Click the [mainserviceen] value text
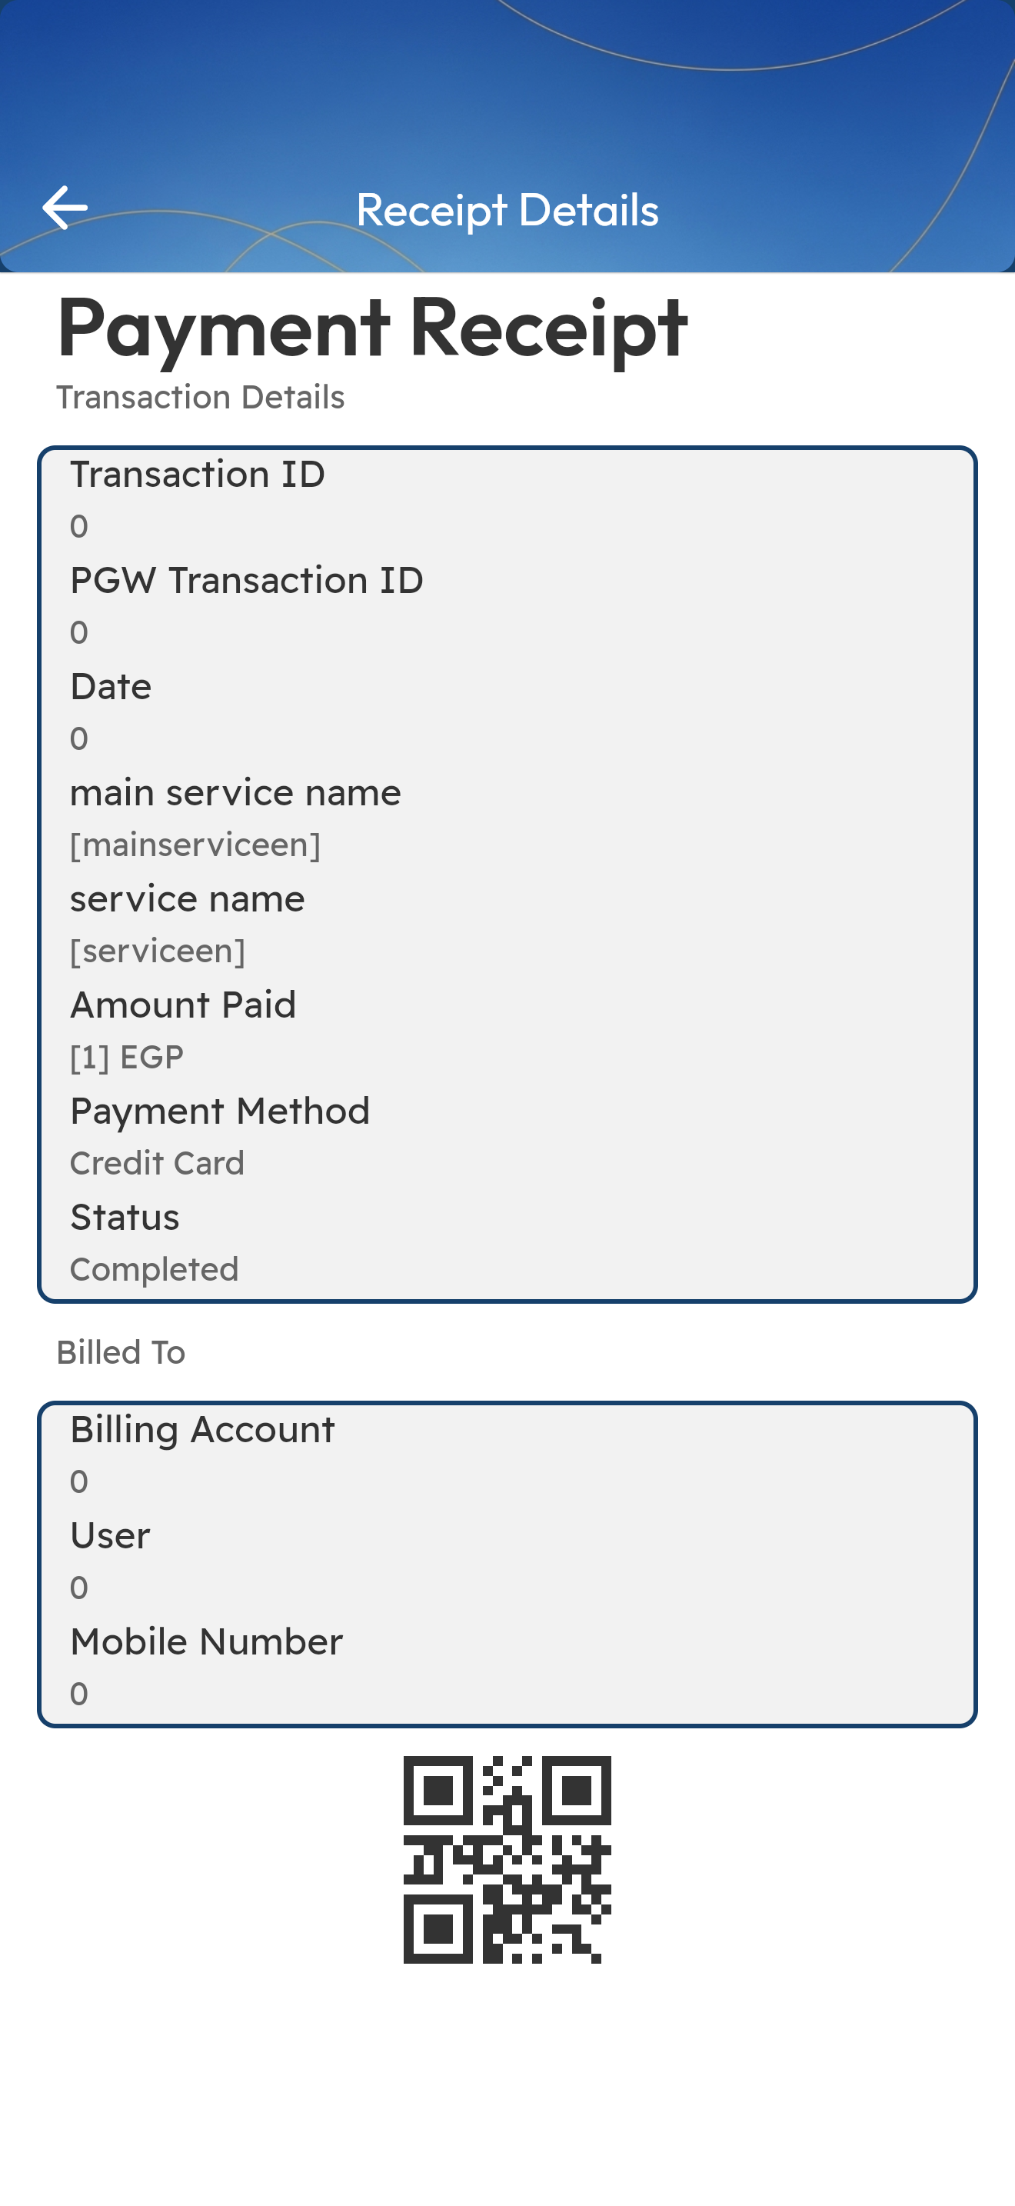This screenshot has width=1015, height=2206. 195,845
